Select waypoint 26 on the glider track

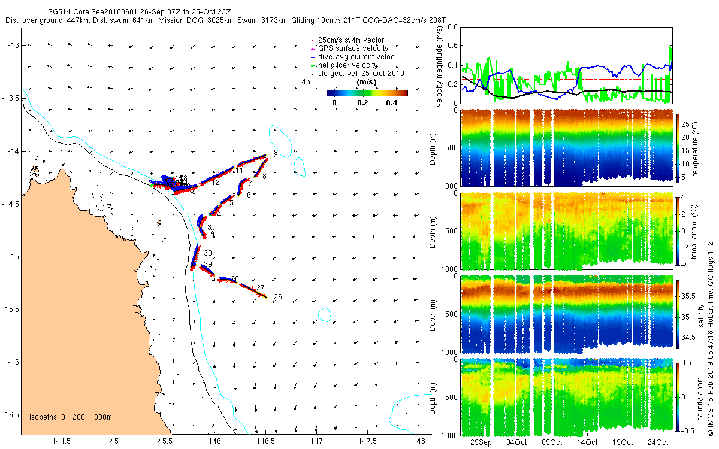click(277, 297)
